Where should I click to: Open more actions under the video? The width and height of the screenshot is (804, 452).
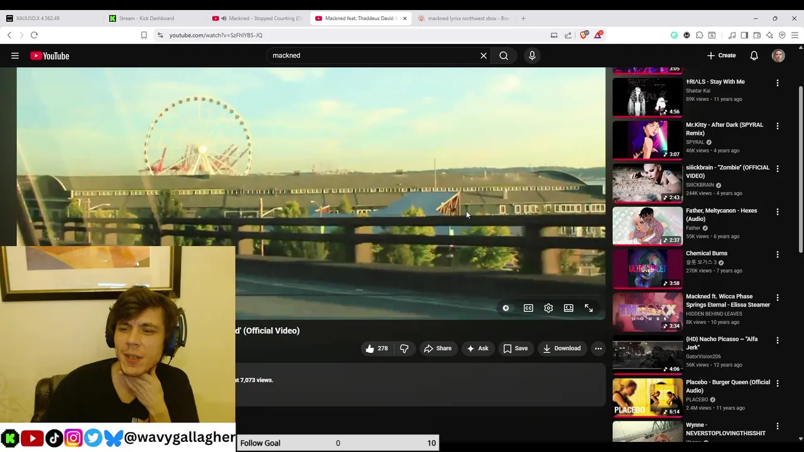click(598, 348)
